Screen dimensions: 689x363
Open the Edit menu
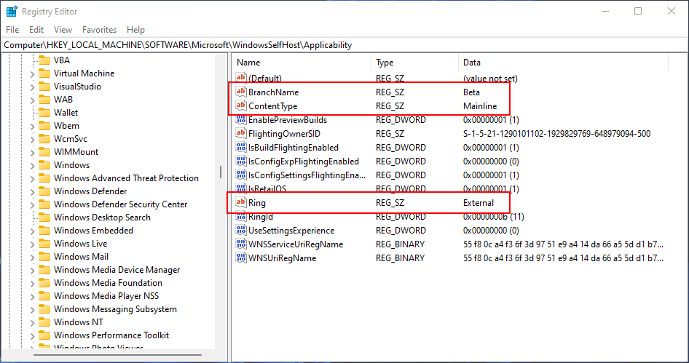click(x=36, y=29)
